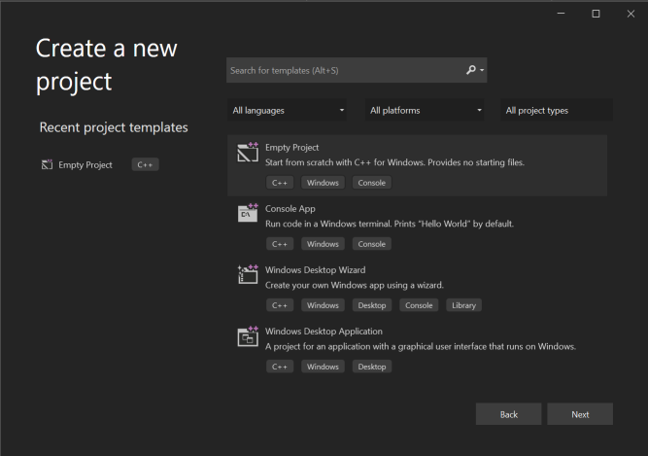The image size is (648, 456).
Task: Click the Windows tag under Windows Desktop Wizard
Action: [x=323, y=305]
